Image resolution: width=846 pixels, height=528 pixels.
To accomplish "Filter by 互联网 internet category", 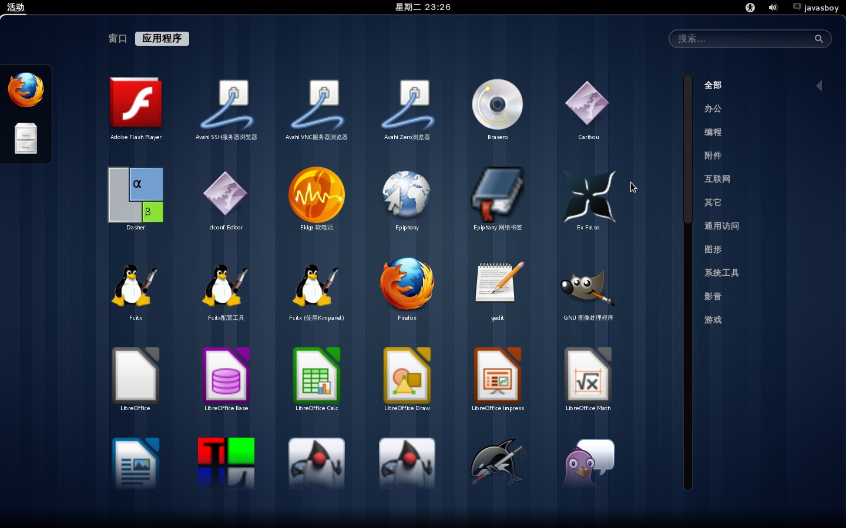I will (x=717, y=179).
